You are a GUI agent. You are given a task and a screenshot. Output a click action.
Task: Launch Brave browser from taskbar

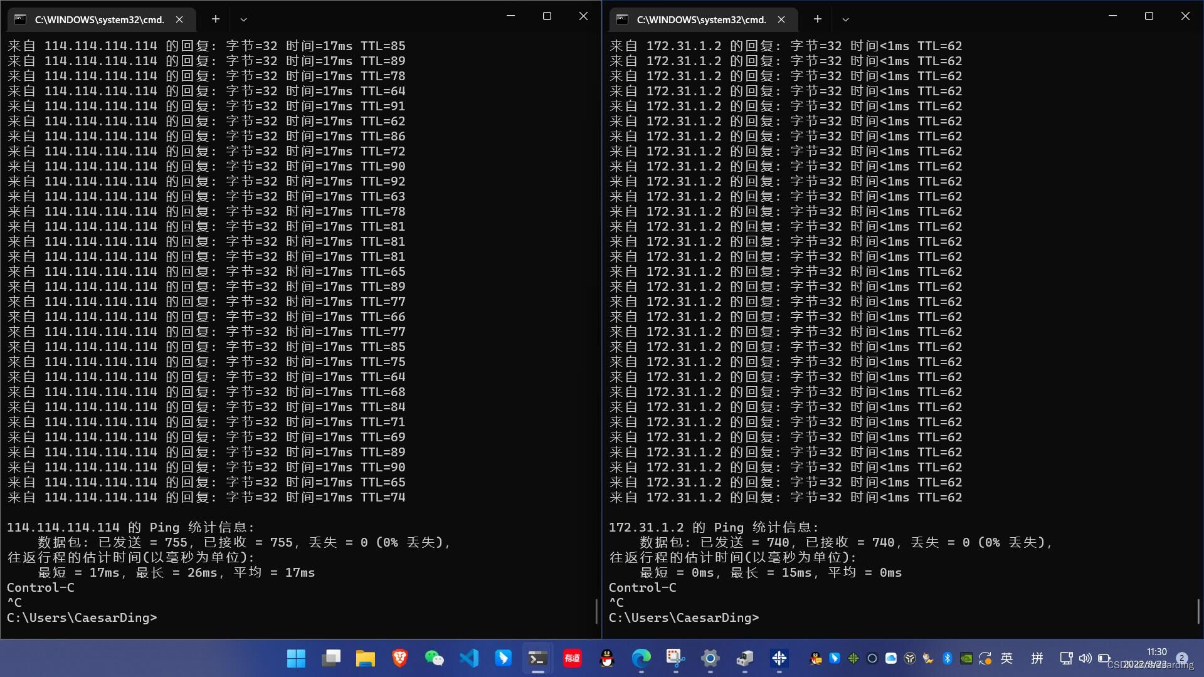click(x=399, y=658)
